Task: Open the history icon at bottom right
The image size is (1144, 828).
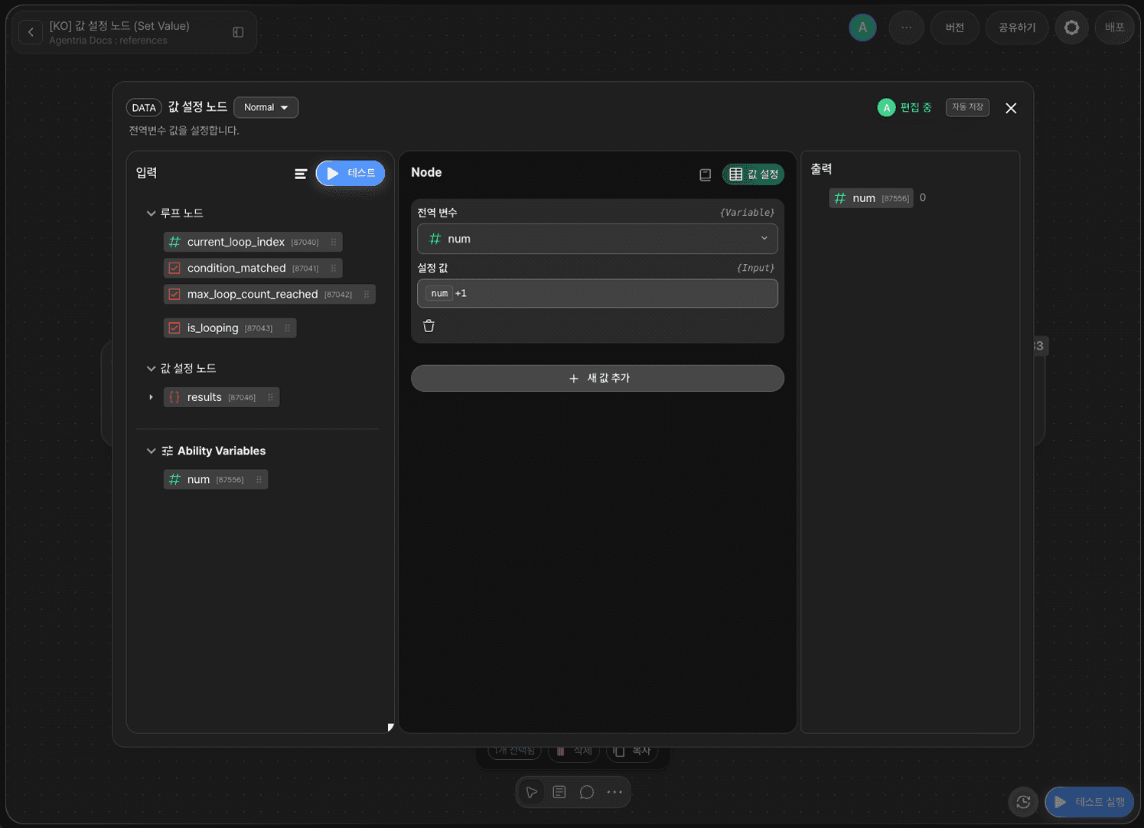Action: (x=1023, y=802)
